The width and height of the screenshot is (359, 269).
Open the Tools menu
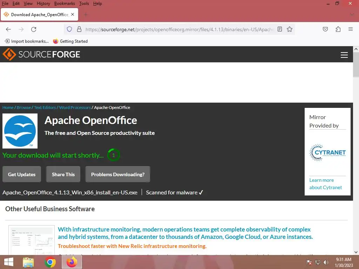click(x=84, y=4)
